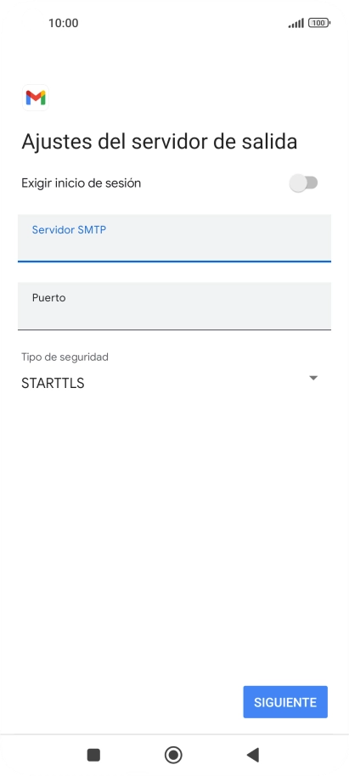
Task: Tap the 10:00 clock in status bar
Action: [x=64, y=23]
